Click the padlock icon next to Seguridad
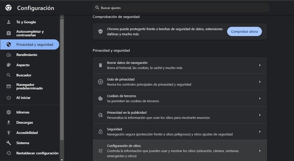Viewport: 294px width, 161px height. (x=101, y=132)
